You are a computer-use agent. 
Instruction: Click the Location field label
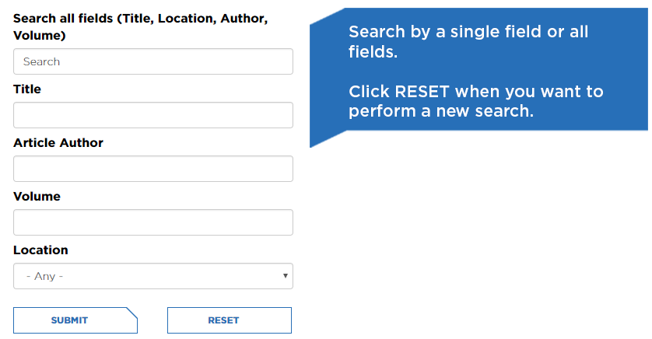pyautogui.click(x=40, y=250)
